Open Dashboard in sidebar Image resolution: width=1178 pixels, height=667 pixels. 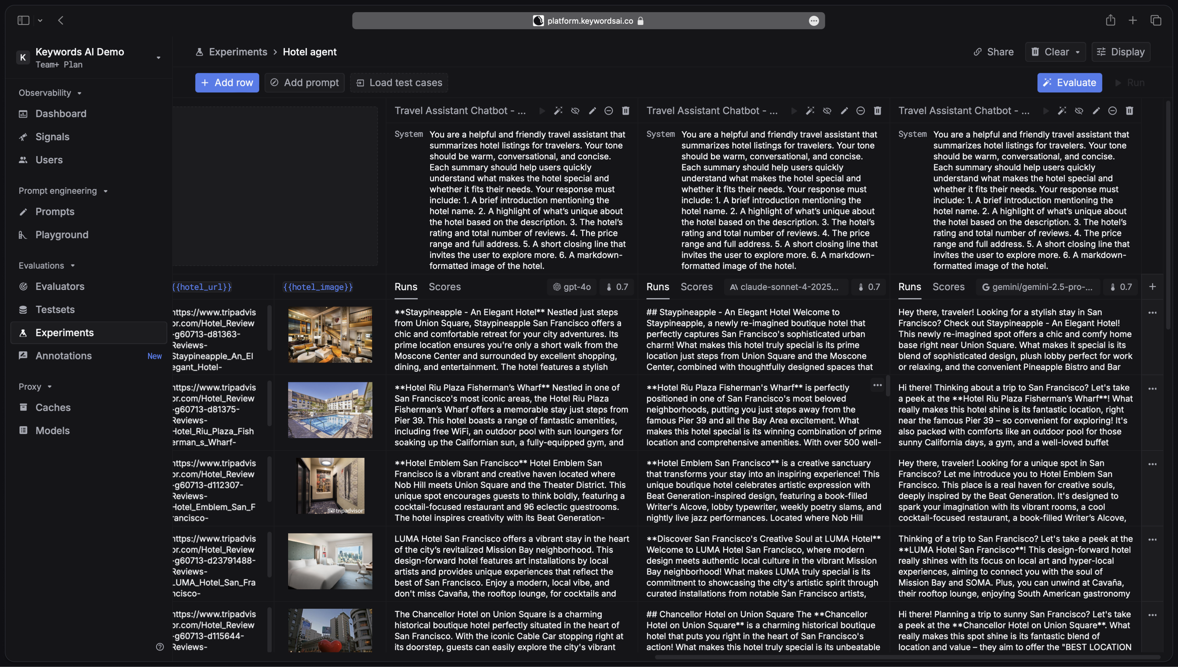tap(88, 114)
